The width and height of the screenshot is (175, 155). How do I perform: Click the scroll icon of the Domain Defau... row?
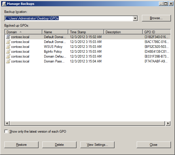[x=8, y=56]
